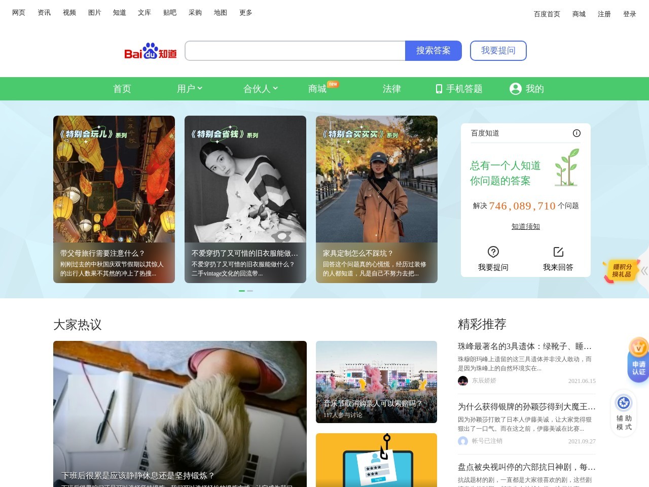Screen dimensions: 649x487
Task: Click inside the search input field
Action: pyautogui.click(x=294, y=51)
